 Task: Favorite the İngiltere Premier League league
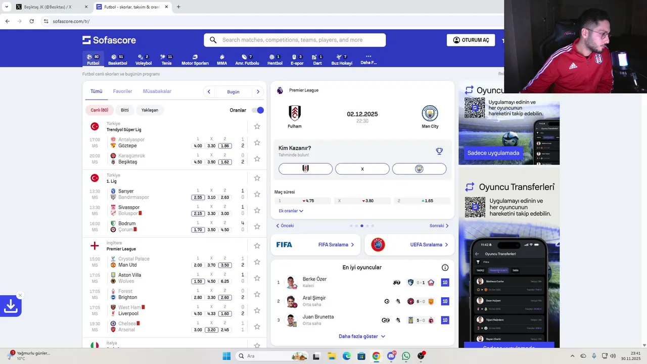pyautogui.click(x=257, y=246)
